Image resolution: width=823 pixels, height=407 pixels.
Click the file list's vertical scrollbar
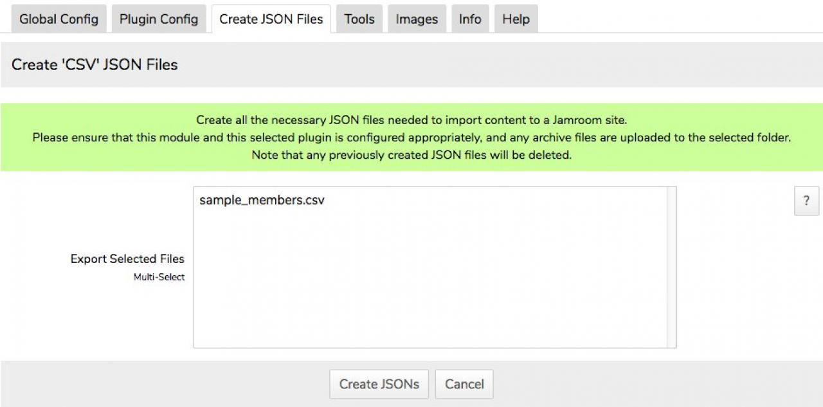[x=671, y=267]
